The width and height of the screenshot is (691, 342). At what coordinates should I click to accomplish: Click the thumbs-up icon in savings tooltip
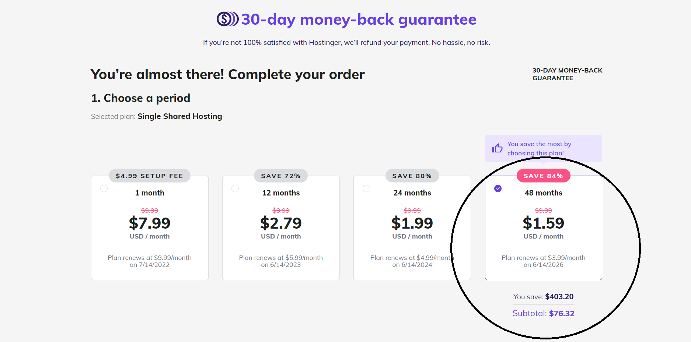pos(497,148)
